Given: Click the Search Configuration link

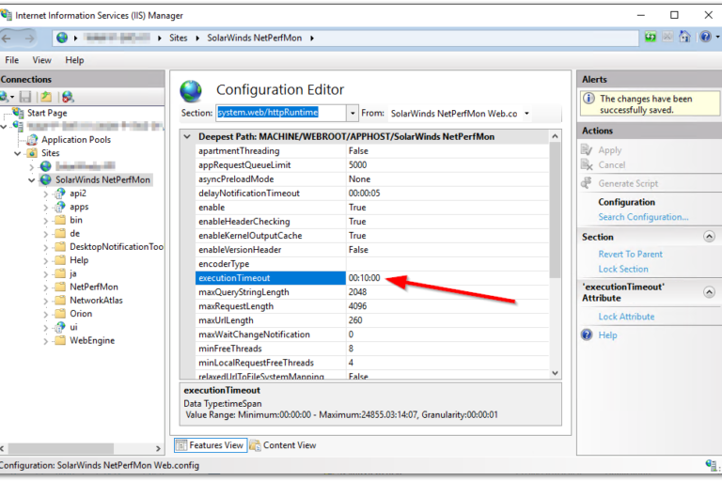Looking at the screenshot, I should 643,217.
